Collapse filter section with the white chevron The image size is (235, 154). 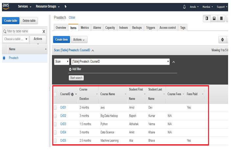174,62
